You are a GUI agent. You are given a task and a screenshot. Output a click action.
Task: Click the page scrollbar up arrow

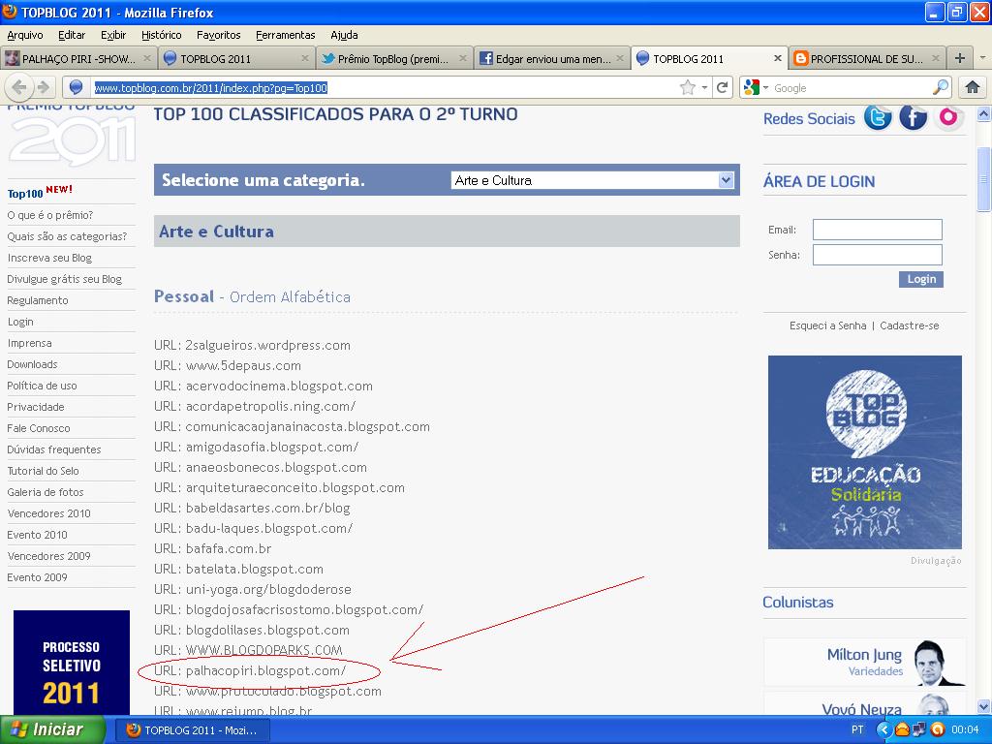click(x=984, y=113)
